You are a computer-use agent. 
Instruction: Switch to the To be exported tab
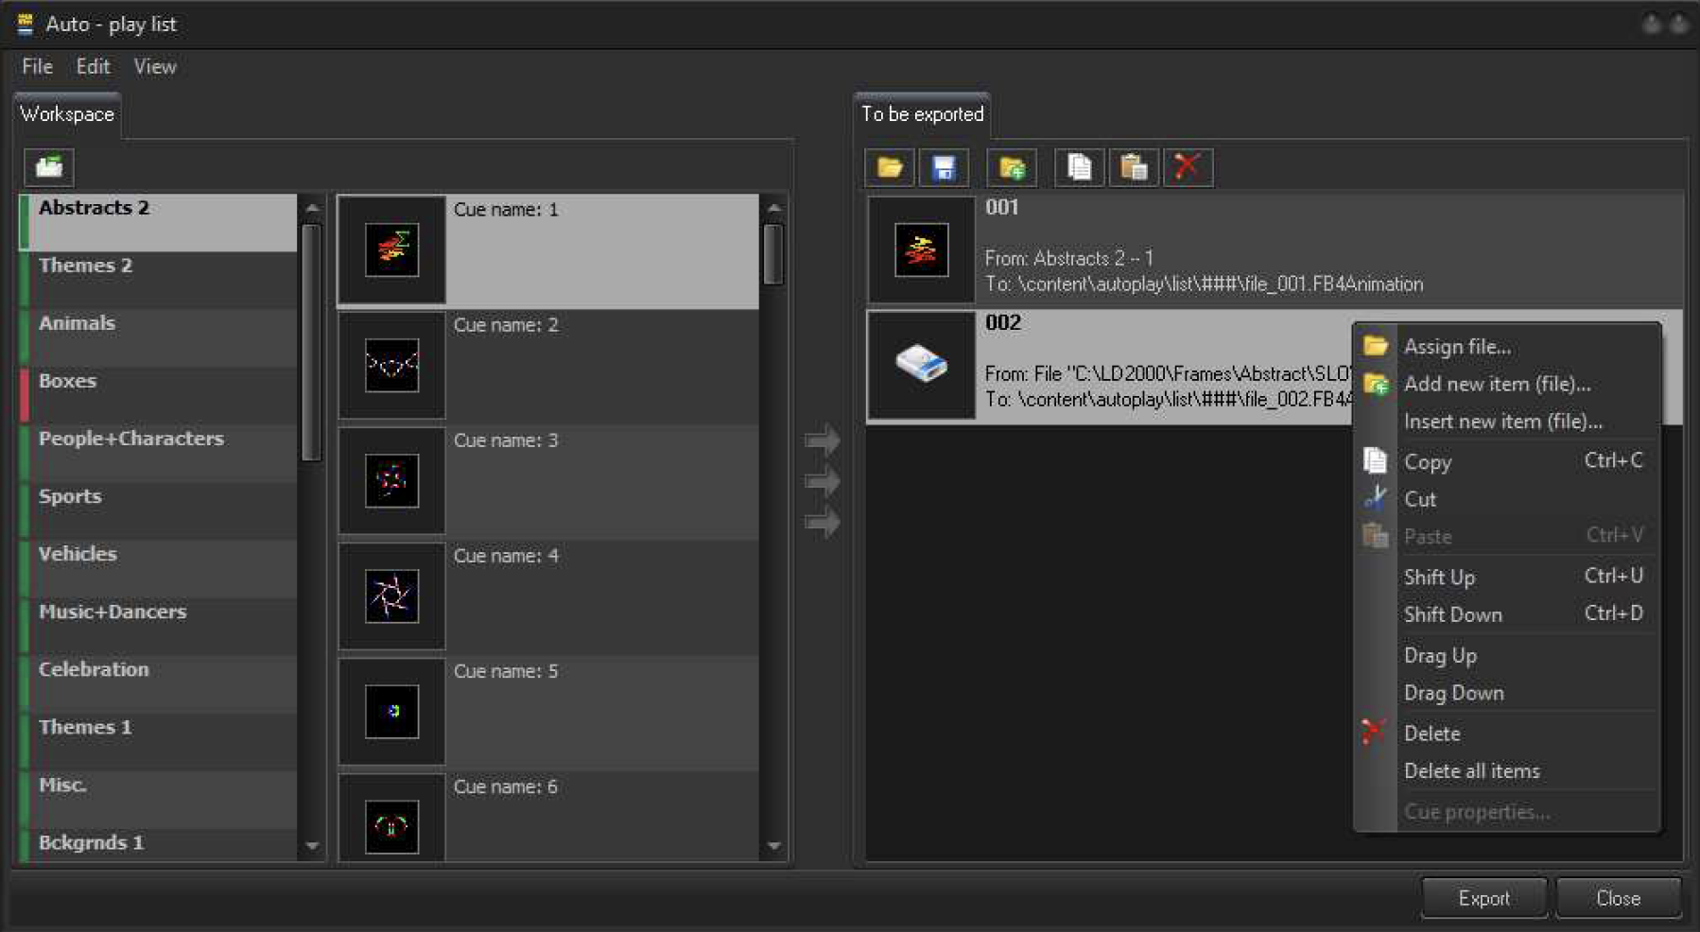pos(922,114)
